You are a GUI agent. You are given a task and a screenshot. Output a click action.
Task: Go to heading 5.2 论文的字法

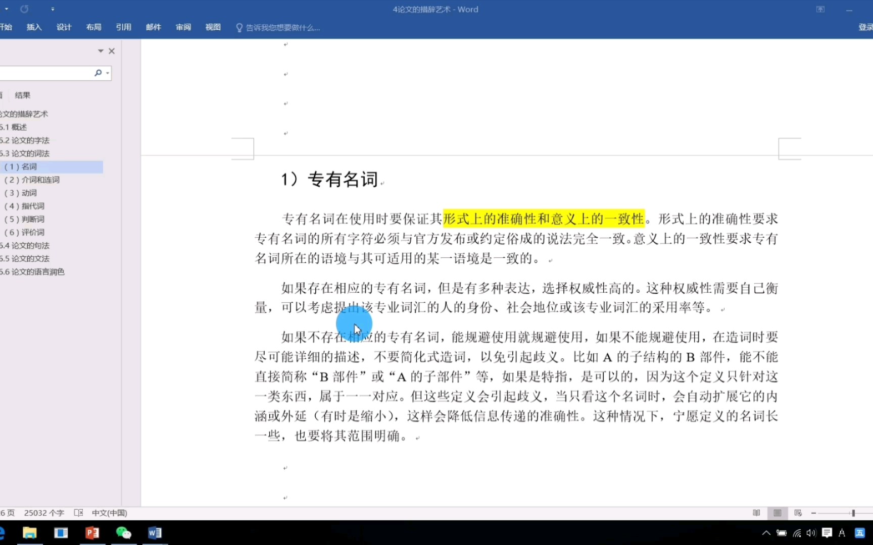25,140
